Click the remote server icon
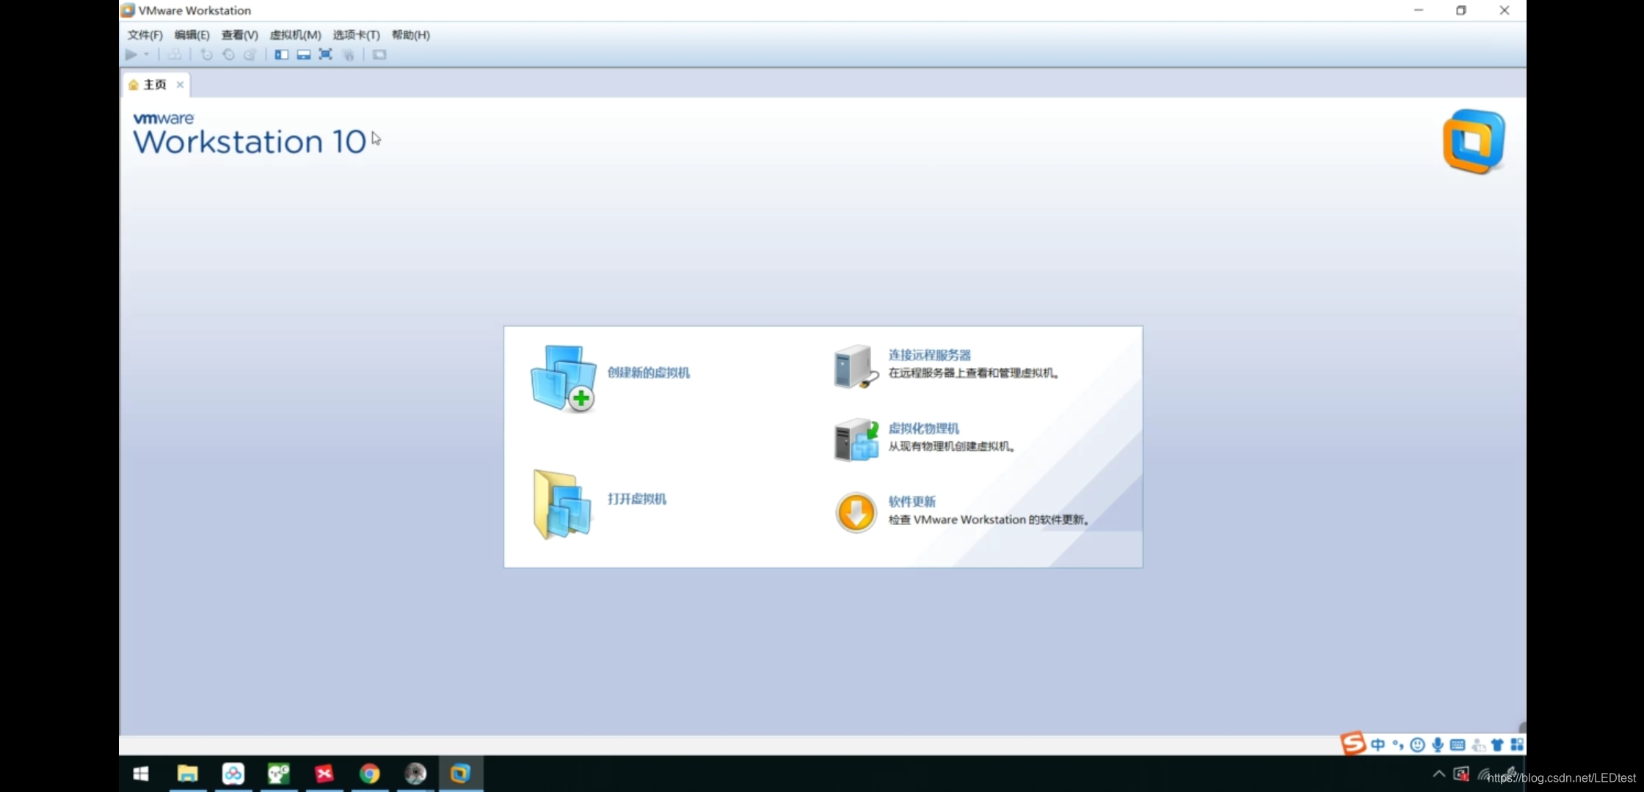The image size is (1644, 792). click(856, 366)
